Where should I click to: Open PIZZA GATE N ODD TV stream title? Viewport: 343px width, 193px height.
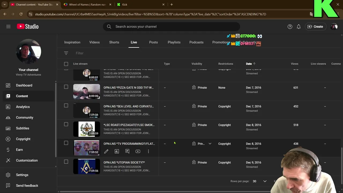(129, 88)
